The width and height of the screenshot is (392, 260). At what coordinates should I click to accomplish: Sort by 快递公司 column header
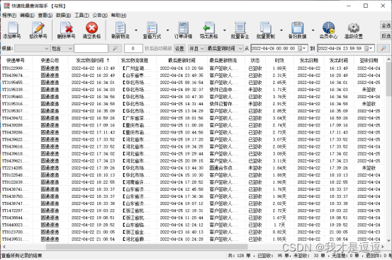[50, 60]
